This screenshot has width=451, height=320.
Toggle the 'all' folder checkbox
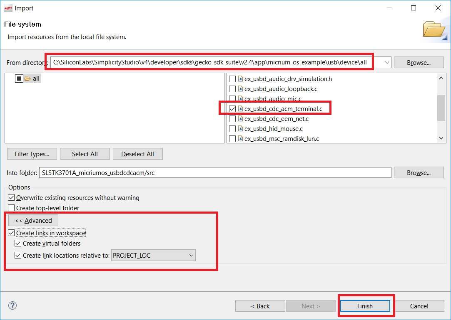[x=19, y=79]
